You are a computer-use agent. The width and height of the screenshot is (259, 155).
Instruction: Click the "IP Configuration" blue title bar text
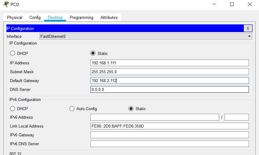tap(20, 28)
